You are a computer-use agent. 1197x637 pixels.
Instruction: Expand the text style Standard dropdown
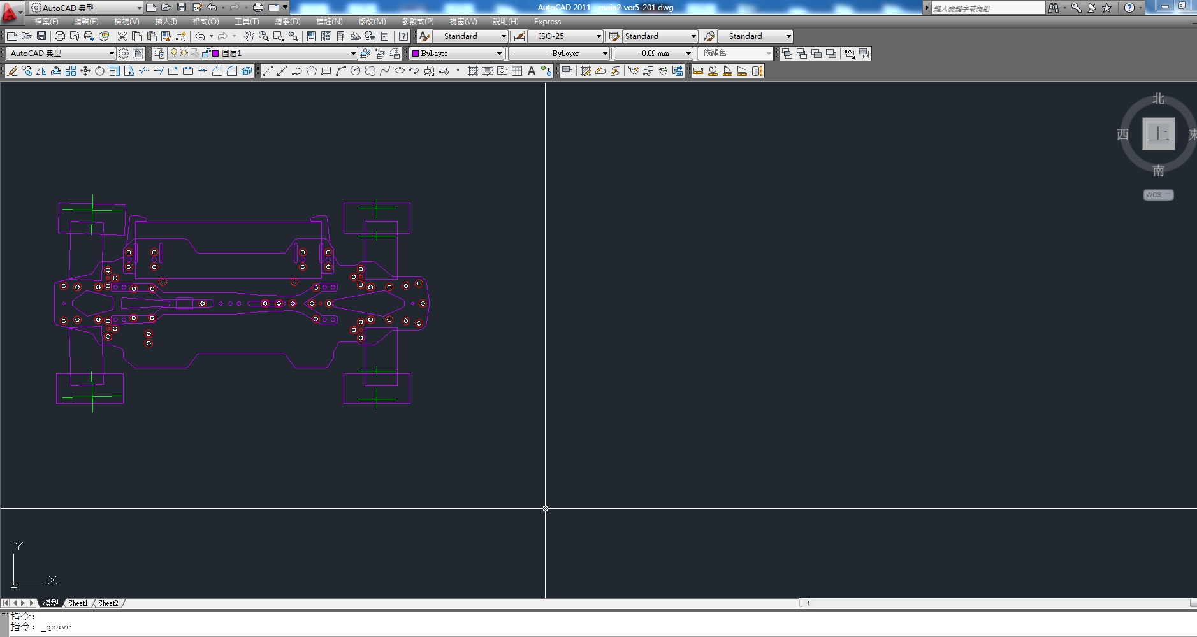(471, 36)
